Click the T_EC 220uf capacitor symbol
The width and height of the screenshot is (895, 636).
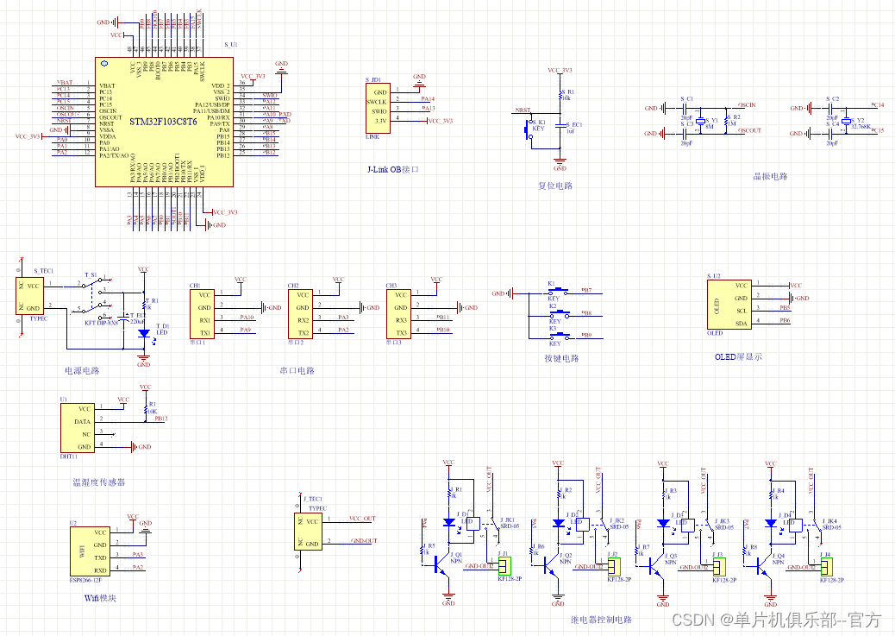tap(124, 318)
